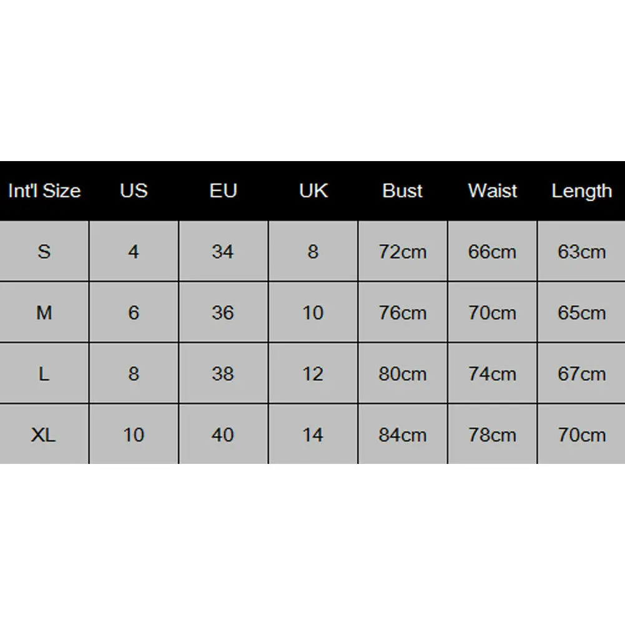Click the 76cm bust cell
The width and height of the screenshot is (625, 625).
pyautogui.click(x=403, y=312)
